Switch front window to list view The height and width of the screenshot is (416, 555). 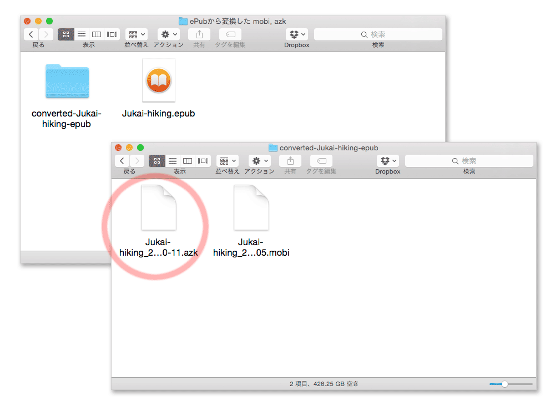173,161
